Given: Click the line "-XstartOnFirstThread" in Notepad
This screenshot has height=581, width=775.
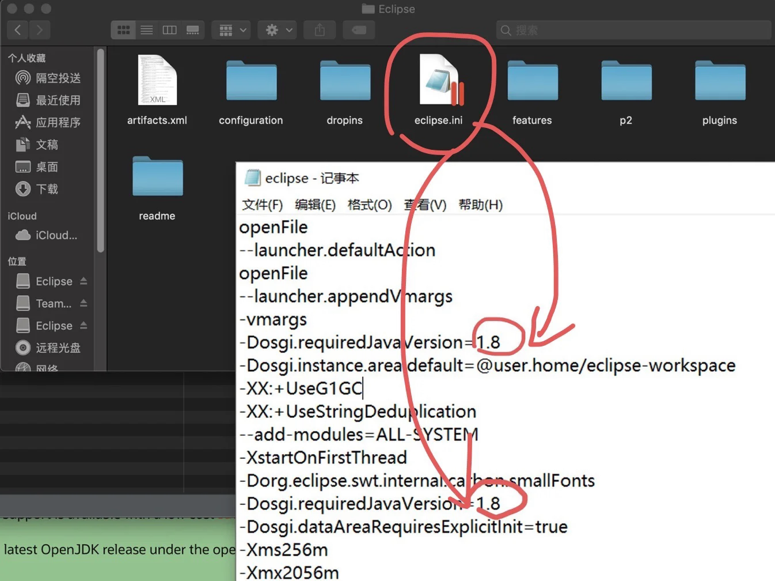Looking at the screenshot, I should [x=323, y=458].
